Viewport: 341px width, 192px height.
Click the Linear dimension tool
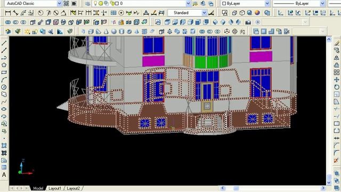8,13
